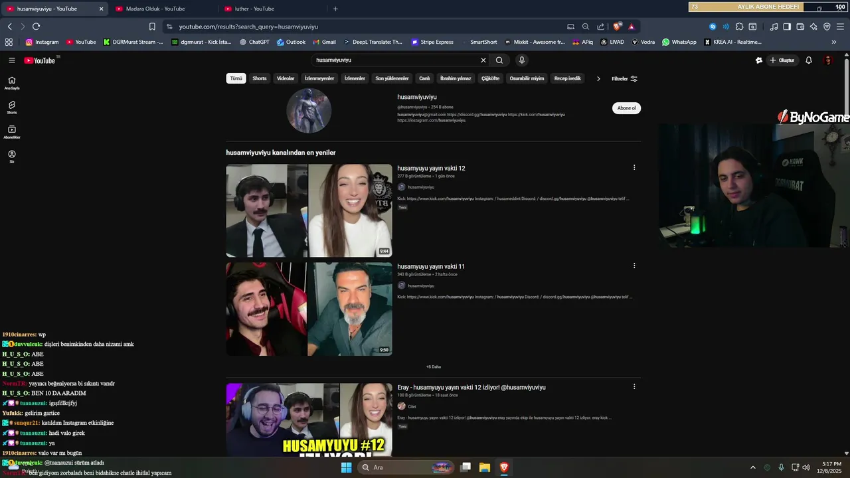Select the Shorts filter chip

[x=260, y=78]
